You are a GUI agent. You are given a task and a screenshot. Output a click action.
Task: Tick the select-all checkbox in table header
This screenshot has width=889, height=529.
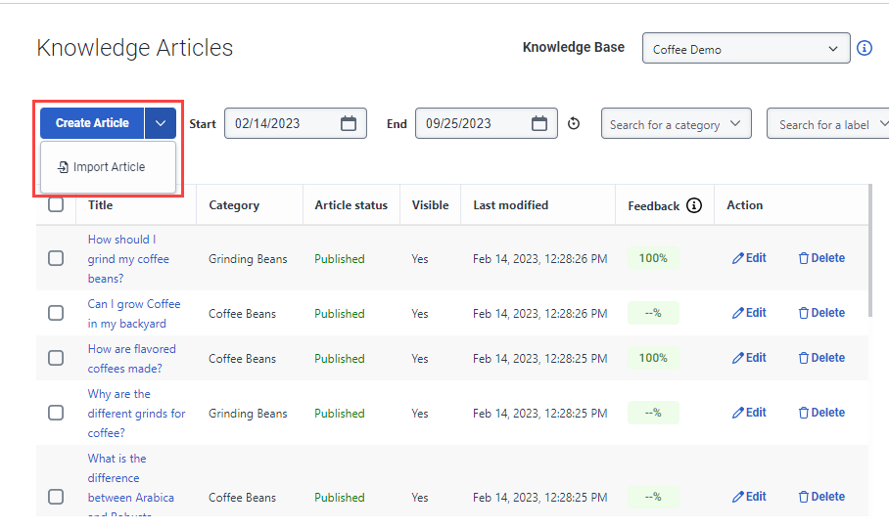coord(56,204)
